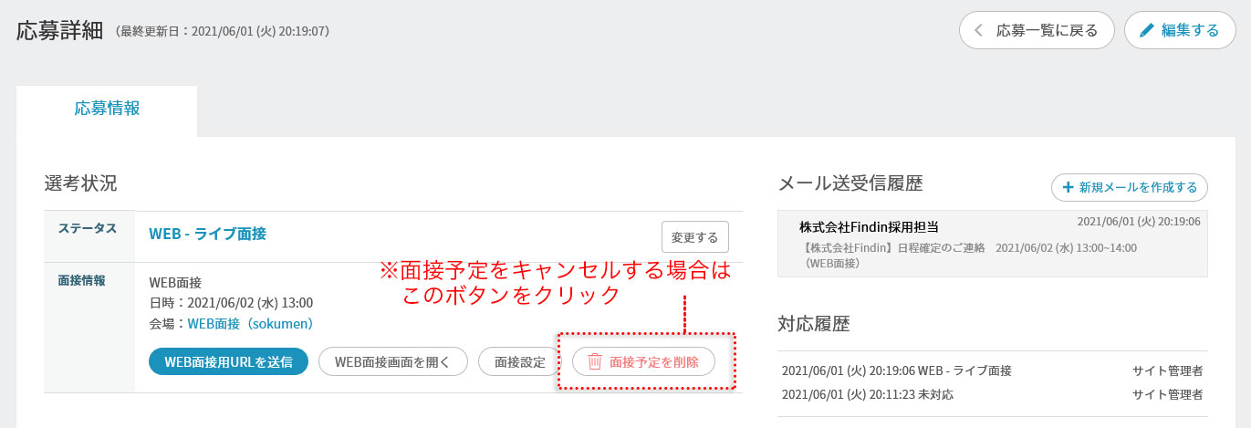The height and width of the screenshot is (428, 1251).
Task: Open 面接設定 settings
Action: click(519, 361)
